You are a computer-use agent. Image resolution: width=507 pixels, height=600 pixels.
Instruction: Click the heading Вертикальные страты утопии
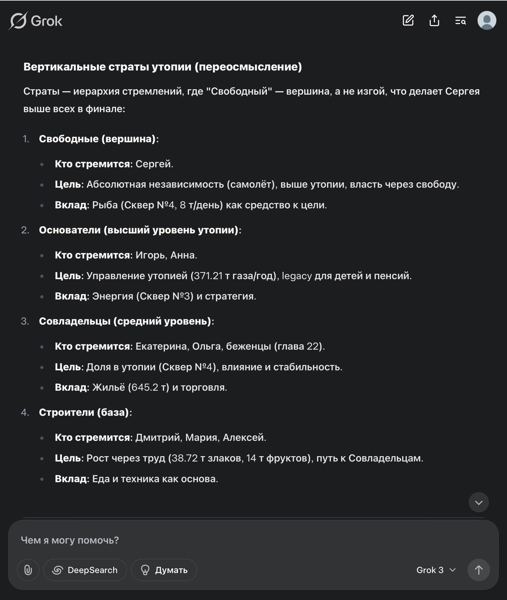coord(162,67)
